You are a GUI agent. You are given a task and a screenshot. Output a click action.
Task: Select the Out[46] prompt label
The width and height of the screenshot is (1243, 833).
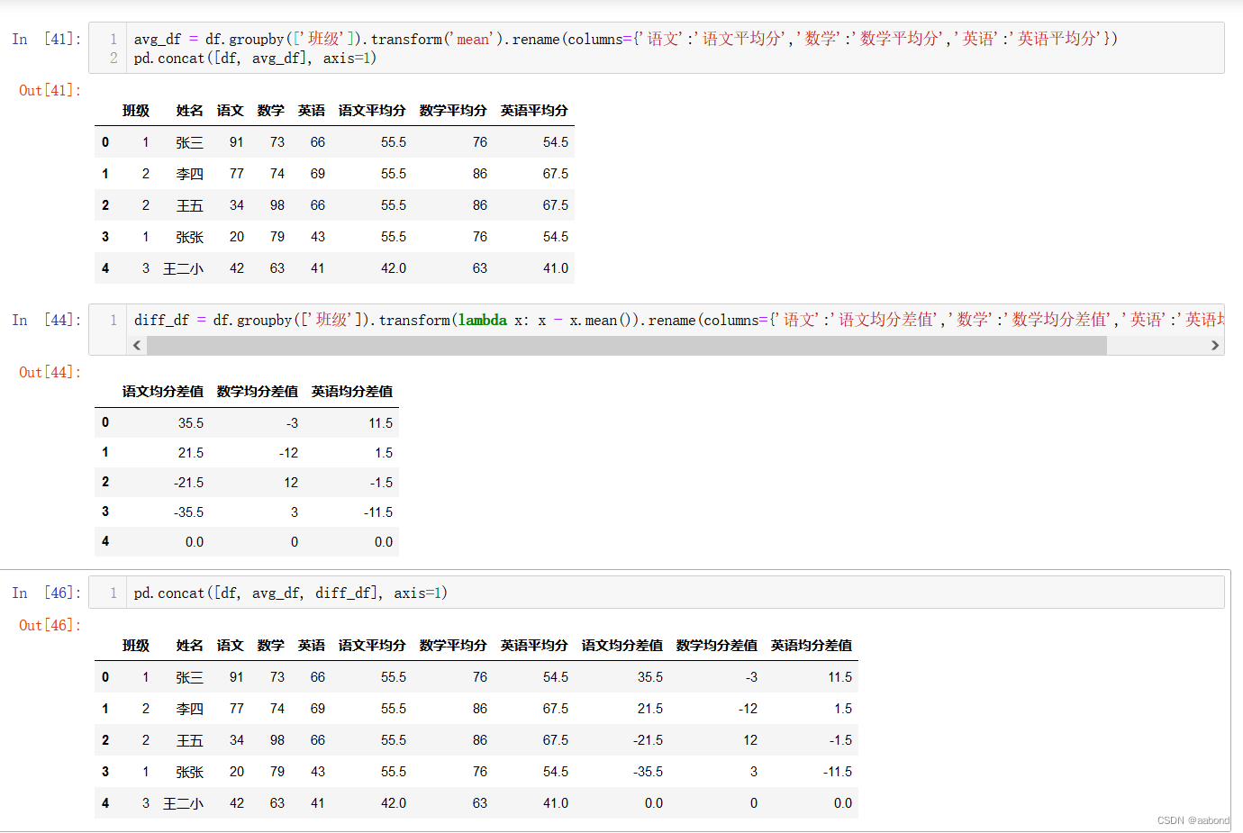tap(50, 625)
